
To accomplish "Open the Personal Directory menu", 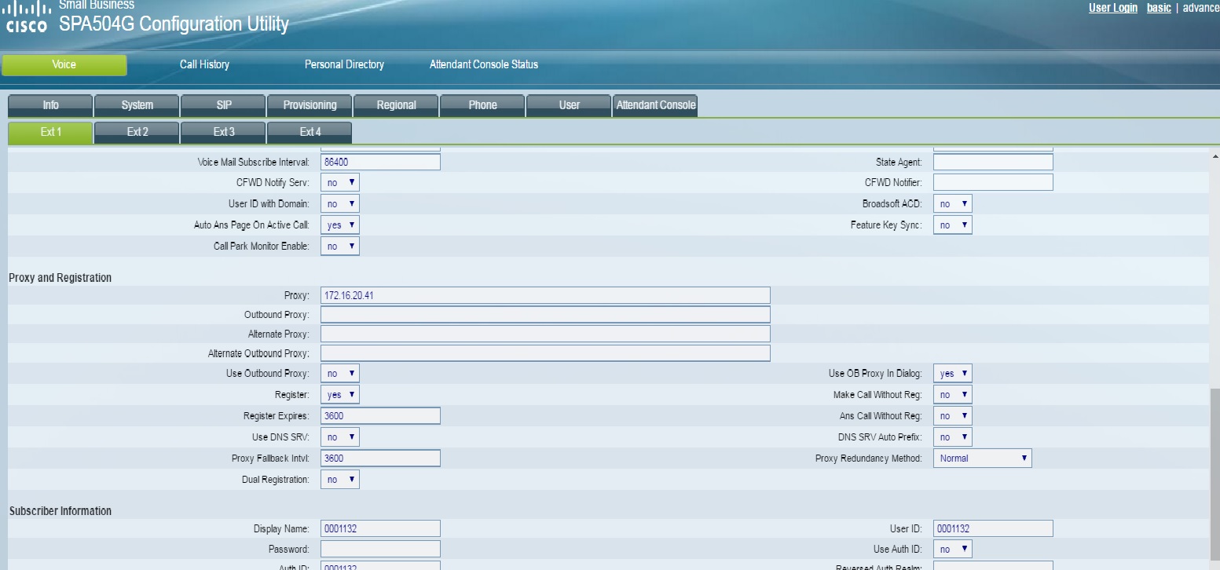I will coord(344,64).
